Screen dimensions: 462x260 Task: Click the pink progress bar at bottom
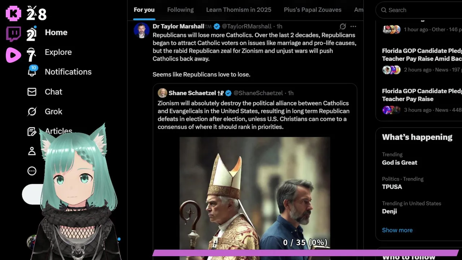pyautogui.click(x=305, y=253)
